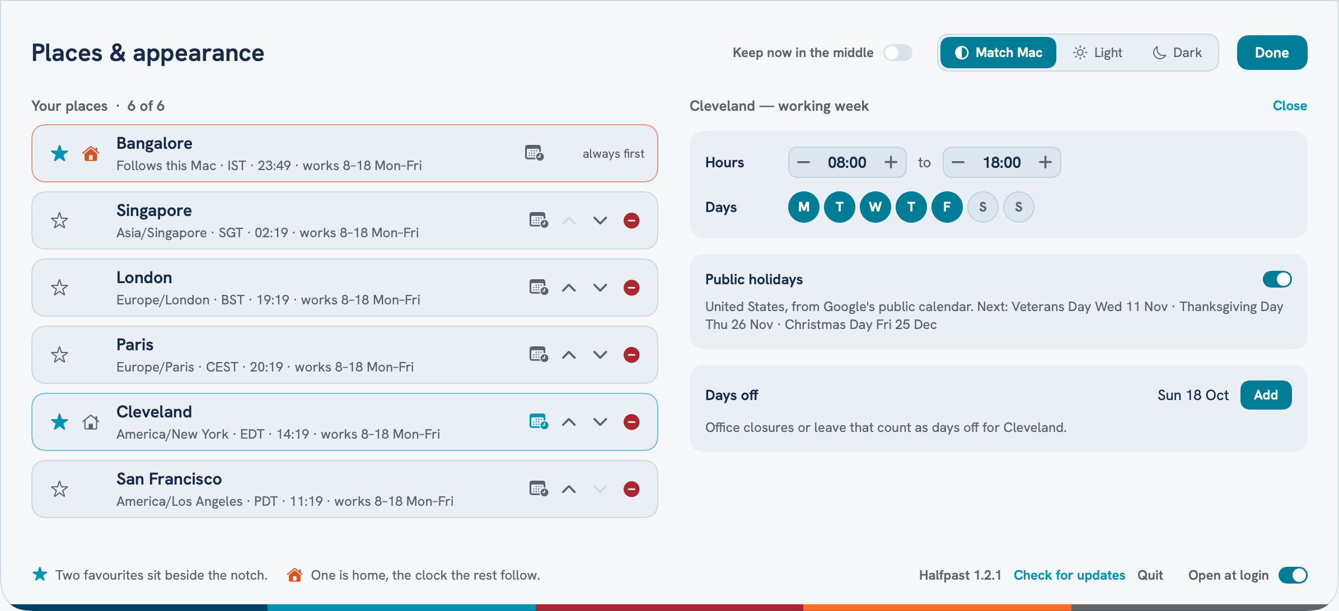
Task: Deselect Monday in working days
Action: click(804, 207)
